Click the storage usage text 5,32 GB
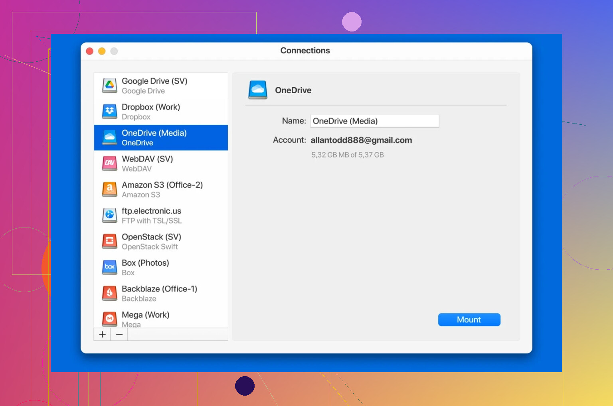 tap(347, 155)
